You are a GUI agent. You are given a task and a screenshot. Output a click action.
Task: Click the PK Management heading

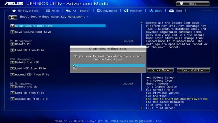(x=21, y=41)
